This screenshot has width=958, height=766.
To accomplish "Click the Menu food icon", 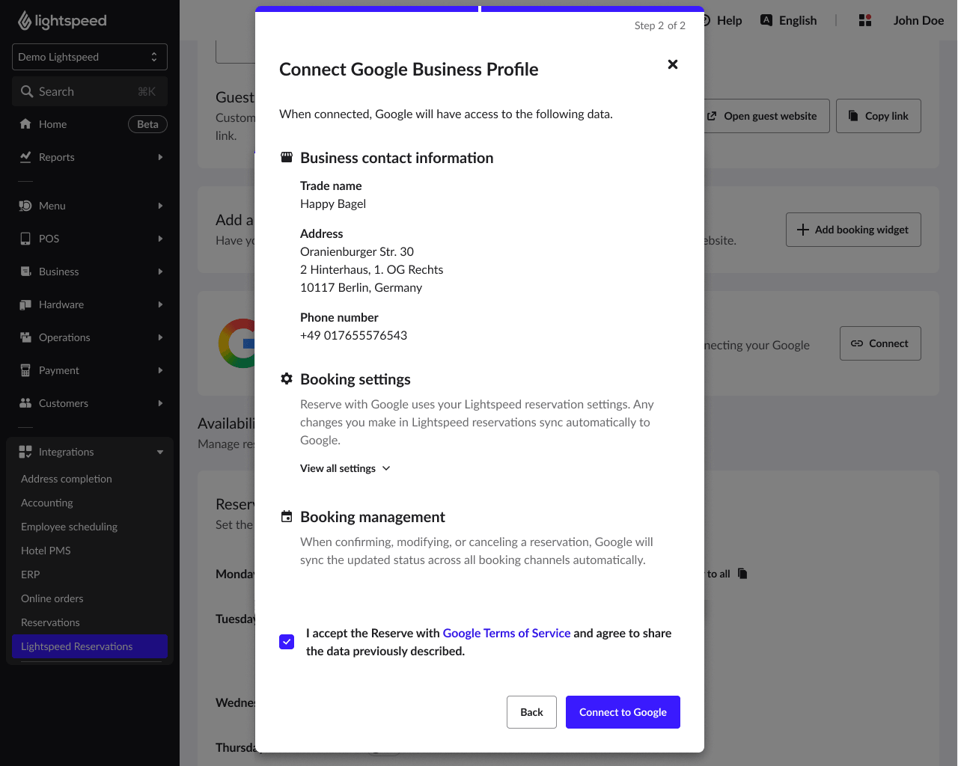I will click(25, 206).
